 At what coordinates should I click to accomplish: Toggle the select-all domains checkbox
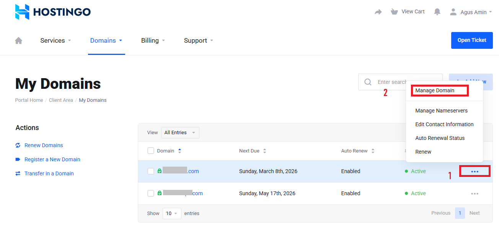point(151,151)
